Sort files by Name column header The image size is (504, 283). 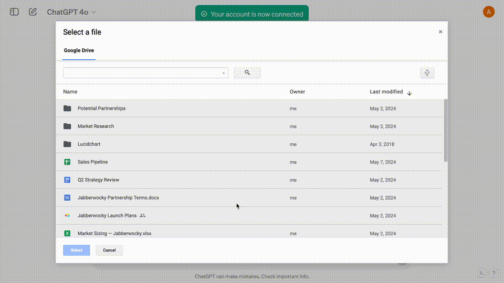[x=70, y=92]
